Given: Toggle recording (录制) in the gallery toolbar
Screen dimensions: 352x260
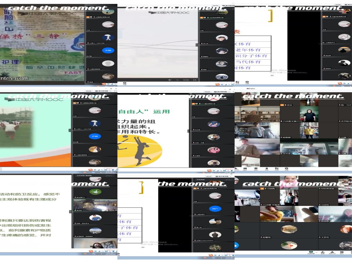Looking at the screenshot, I should point(256,168).
